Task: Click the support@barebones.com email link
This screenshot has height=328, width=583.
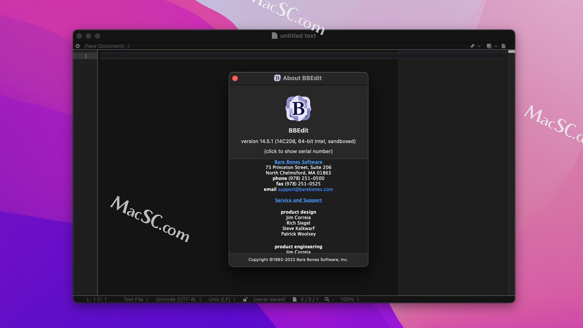Action: (305, 189)
